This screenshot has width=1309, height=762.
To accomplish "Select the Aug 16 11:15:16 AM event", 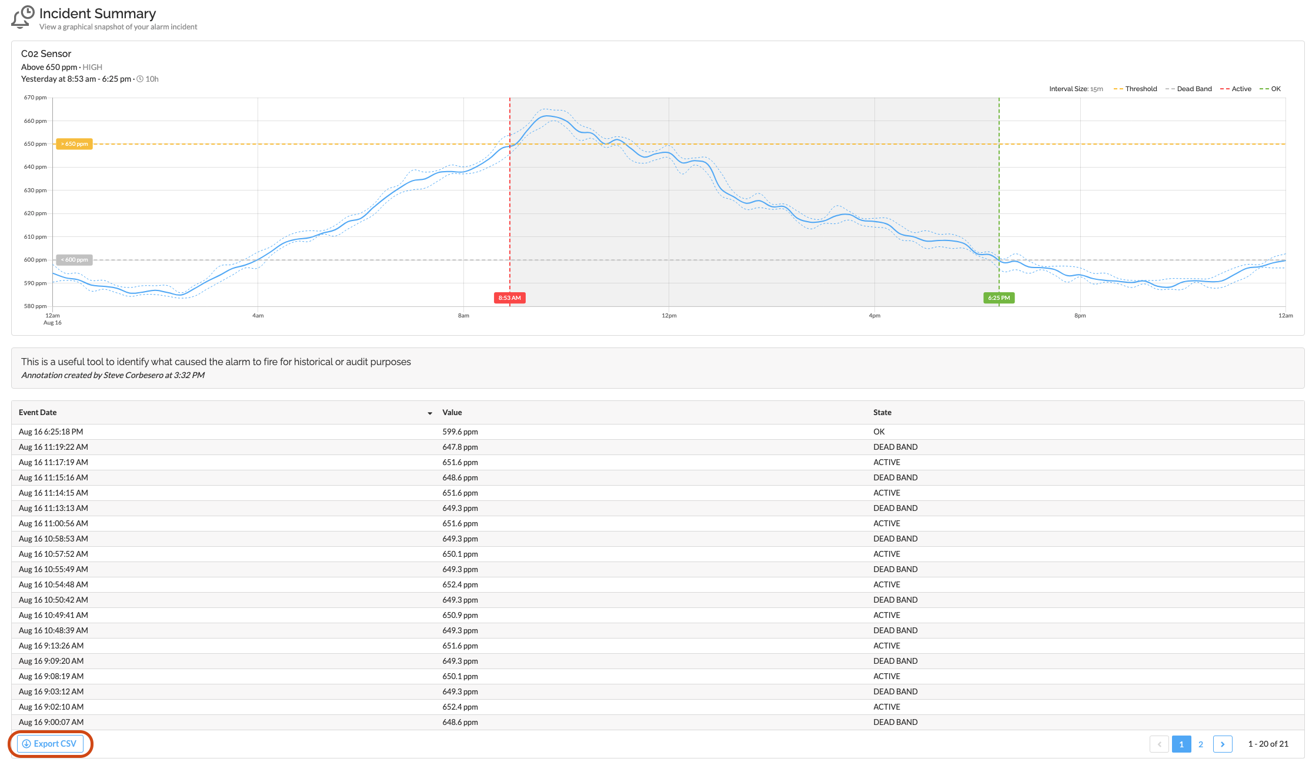I will (x=657, y=477).
